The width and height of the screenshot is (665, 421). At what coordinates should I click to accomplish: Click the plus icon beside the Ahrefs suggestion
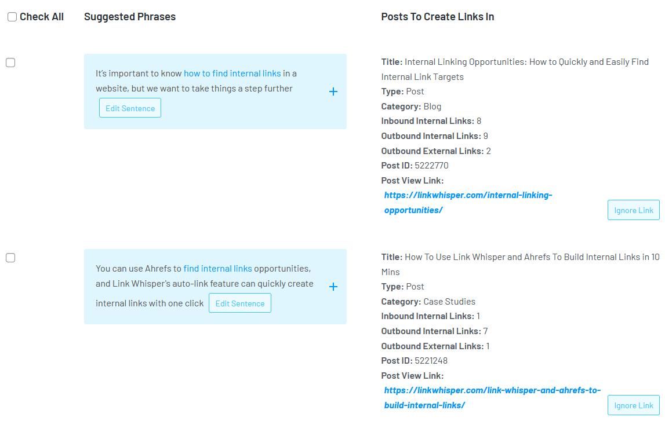[x=333, y=286]
